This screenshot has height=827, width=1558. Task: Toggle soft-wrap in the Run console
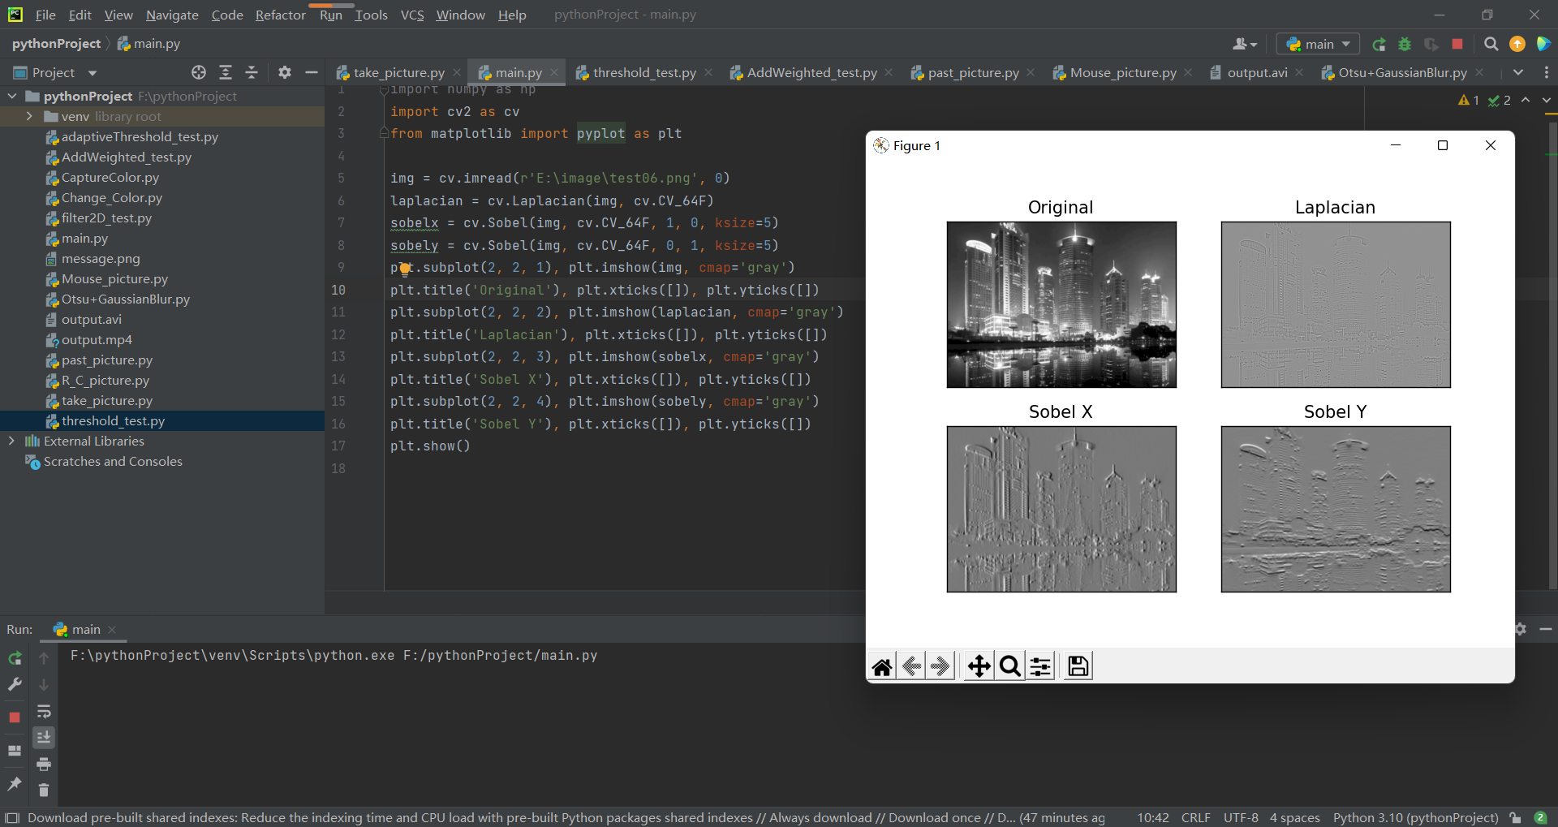pyautogui.click(x=44, y=712)
